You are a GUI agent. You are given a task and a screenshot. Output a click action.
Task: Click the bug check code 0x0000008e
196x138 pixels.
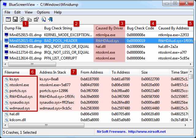click(136, 35)
